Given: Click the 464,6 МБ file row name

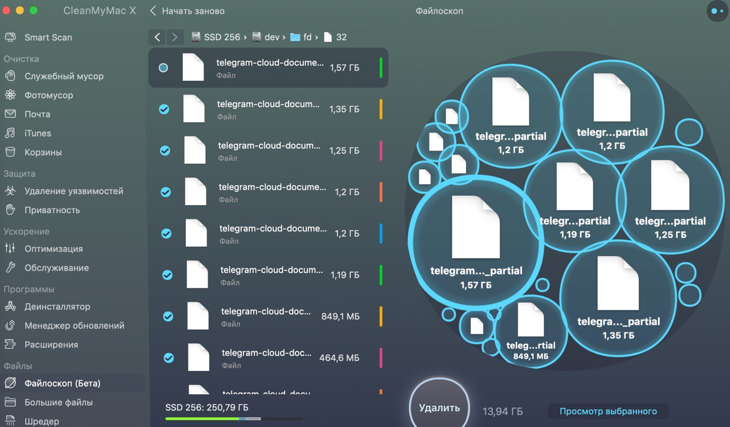Looking at the screenshot, I should (266, 353).
